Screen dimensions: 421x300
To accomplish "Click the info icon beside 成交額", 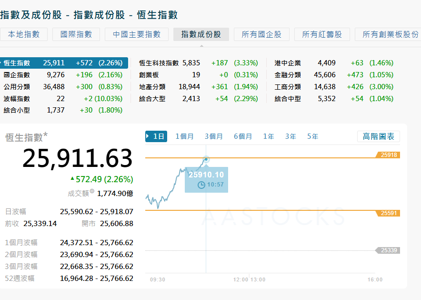I will [x=92, y=192].
